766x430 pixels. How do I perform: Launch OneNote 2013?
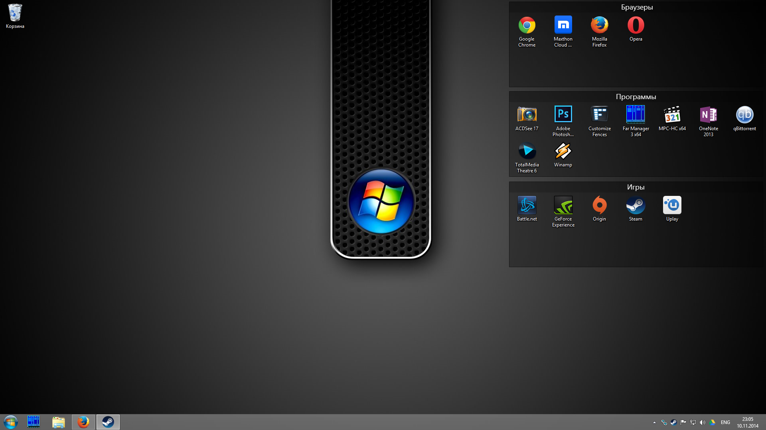click(x=709, y=114)
